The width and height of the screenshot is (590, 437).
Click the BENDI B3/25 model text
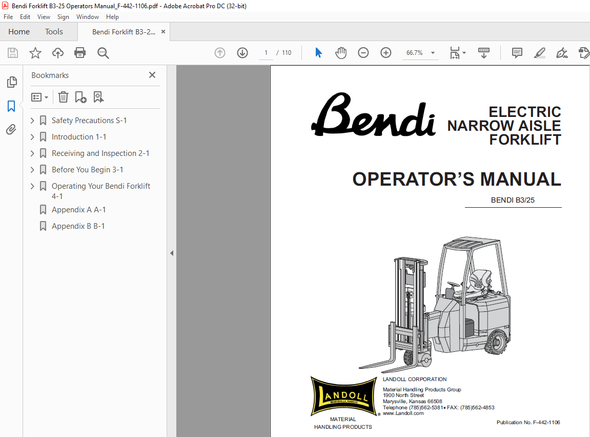pyautogui.click(x=513, y=200)
